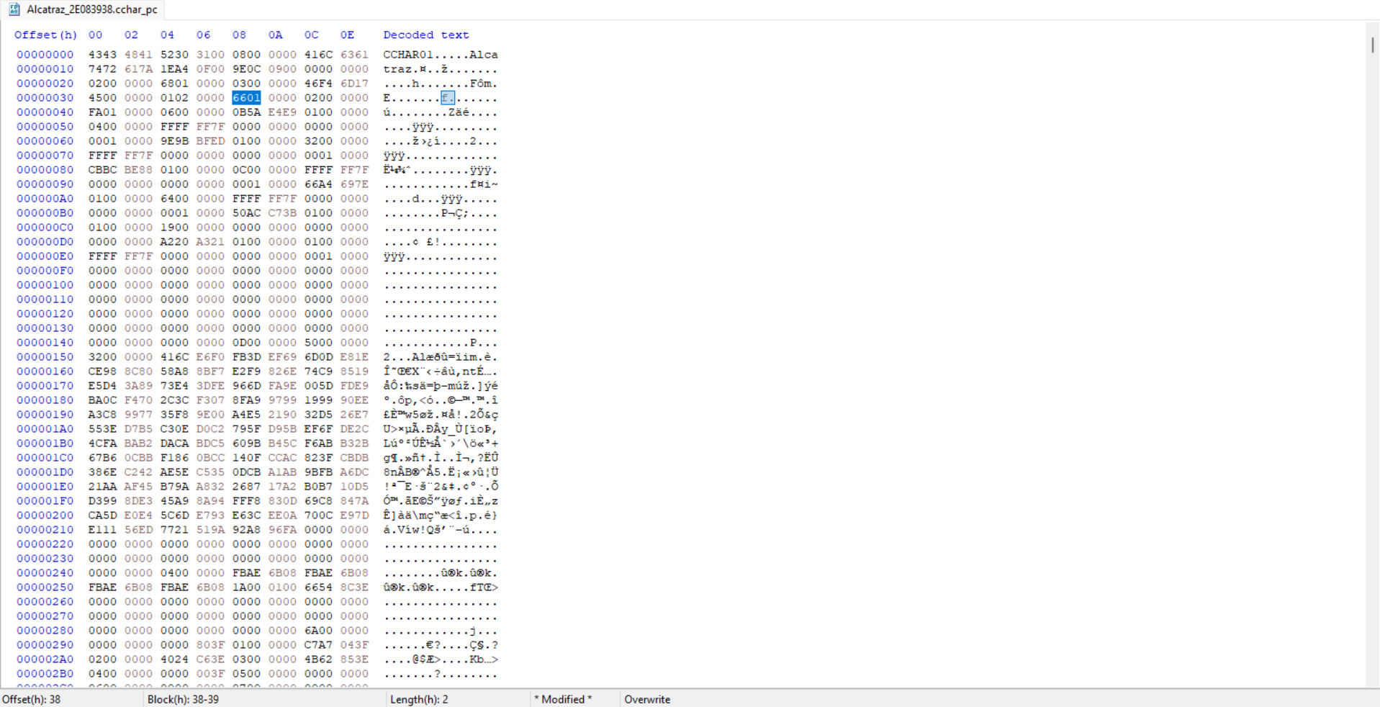The height and width of the screenshot is (707, 1380).
Task: Click the 0E column header
Action: (347, 35)
